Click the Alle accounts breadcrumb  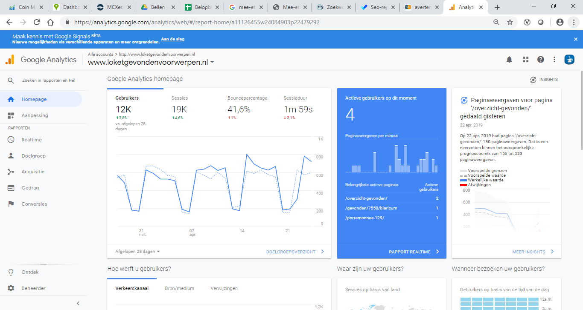[100, 55]
